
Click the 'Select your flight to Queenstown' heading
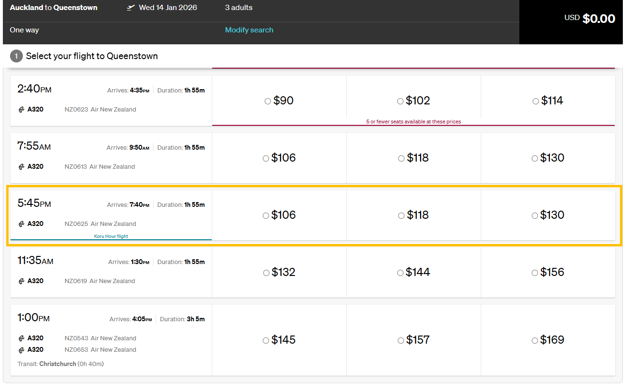point(92,56)
